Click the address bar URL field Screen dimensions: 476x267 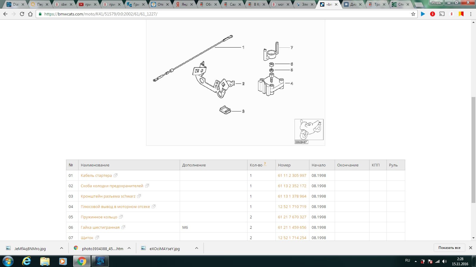pyautogui.click(x=208, y=14)
